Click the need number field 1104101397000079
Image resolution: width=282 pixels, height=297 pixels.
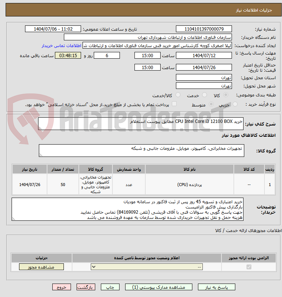[204, 29]
